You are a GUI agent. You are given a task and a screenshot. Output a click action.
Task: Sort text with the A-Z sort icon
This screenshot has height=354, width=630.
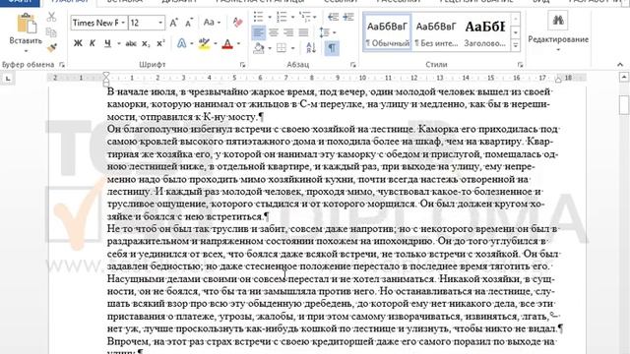click(x=311, y=48)
